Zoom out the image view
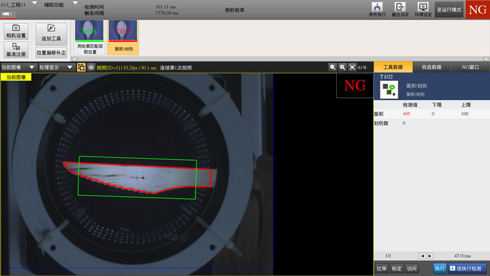This screenshot has height=276, width=490. [333, 67]
